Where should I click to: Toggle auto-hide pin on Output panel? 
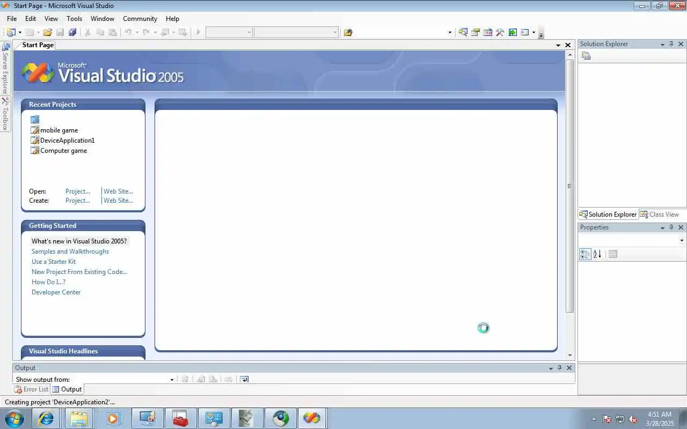pyautogui.click(x=559, y=368)
